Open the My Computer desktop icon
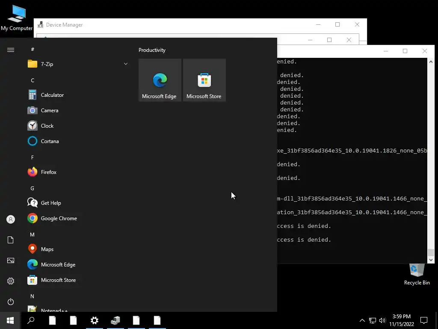Viewport: 438px width, 329px height. (x=17, y=18)
